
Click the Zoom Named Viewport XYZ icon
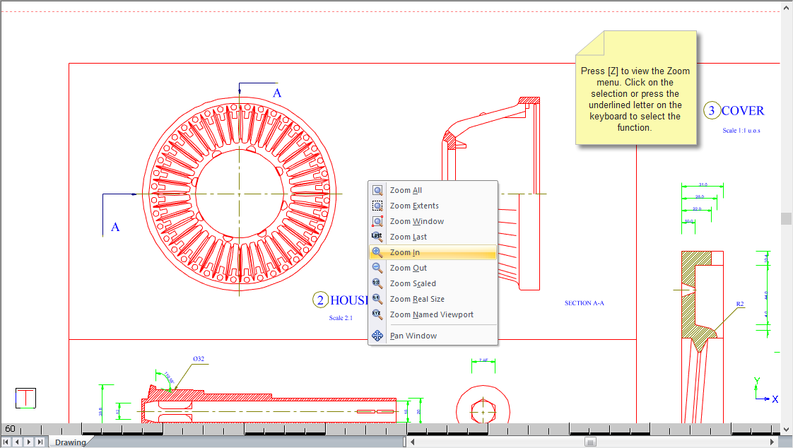(x=377, y=315)
